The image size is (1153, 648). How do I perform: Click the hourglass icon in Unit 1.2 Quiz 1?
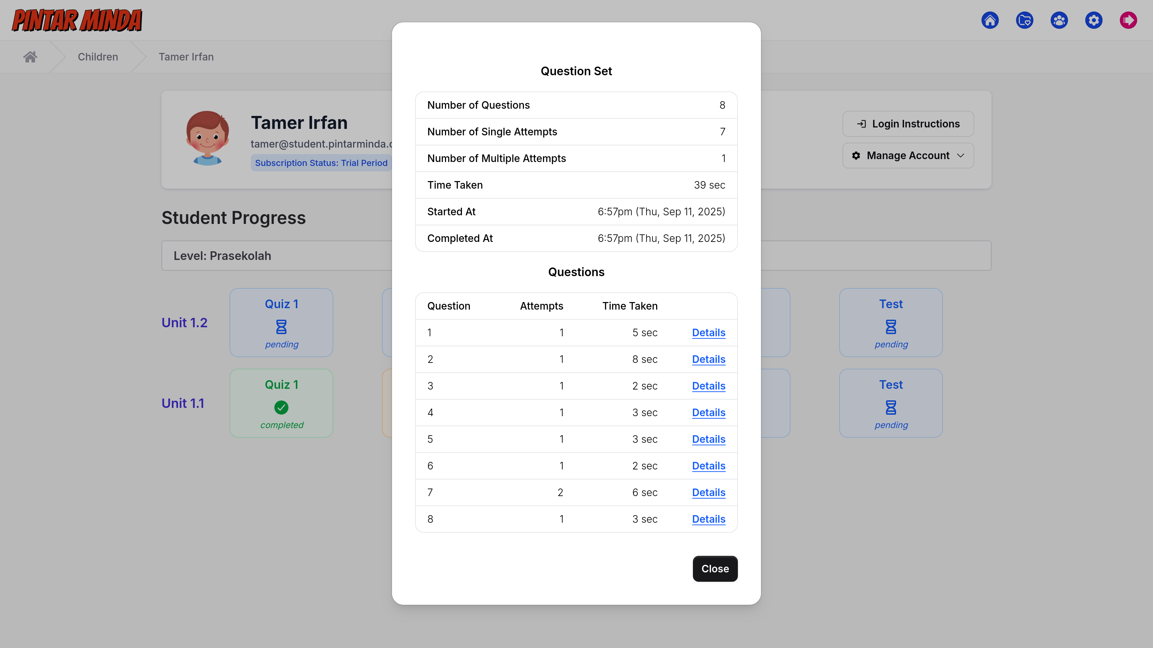(x=281, y=327)
